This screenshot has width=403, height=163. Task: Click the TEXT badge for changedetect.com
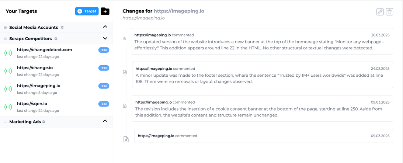104,50
